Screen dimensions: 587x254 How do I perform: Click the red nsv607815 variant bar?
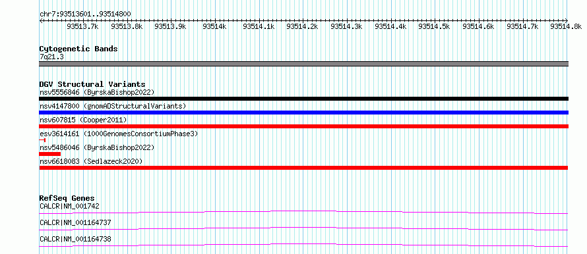303,126
